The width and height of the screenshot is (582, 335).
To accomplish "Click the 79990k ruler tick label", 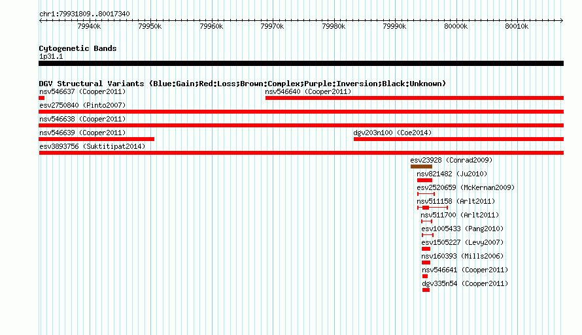I will [x=394, y=26].
